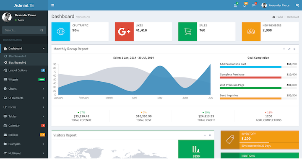Viewport: 302px width, 163px height.
Task: Click Alexander Pierce name in sidebar
Action: click(x=25, y=15)
